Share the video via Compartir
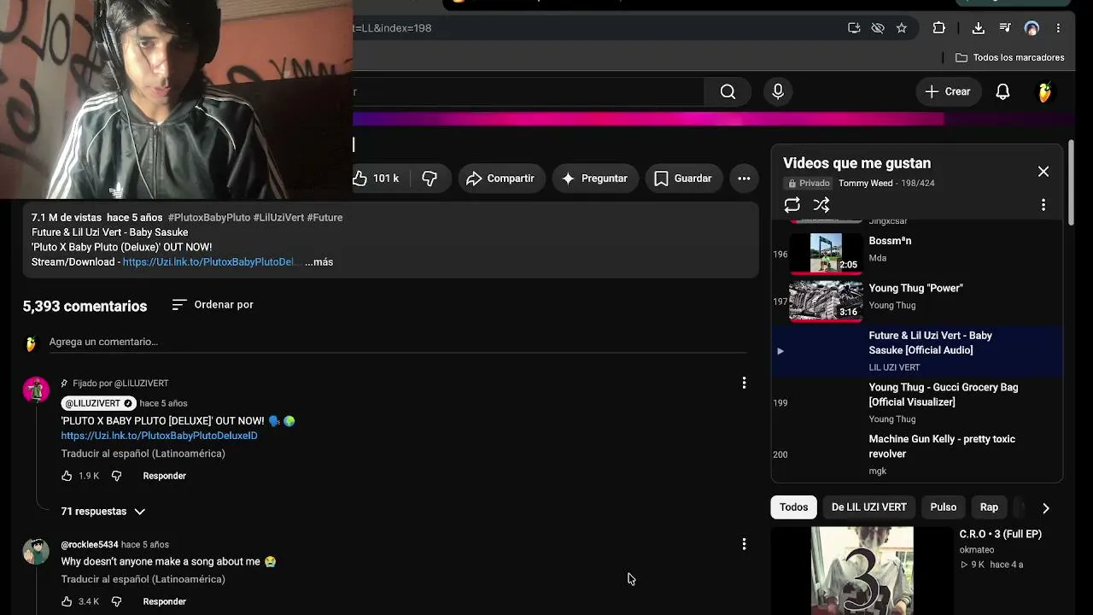The image size is (1093, 615). (x=501, y=179)
